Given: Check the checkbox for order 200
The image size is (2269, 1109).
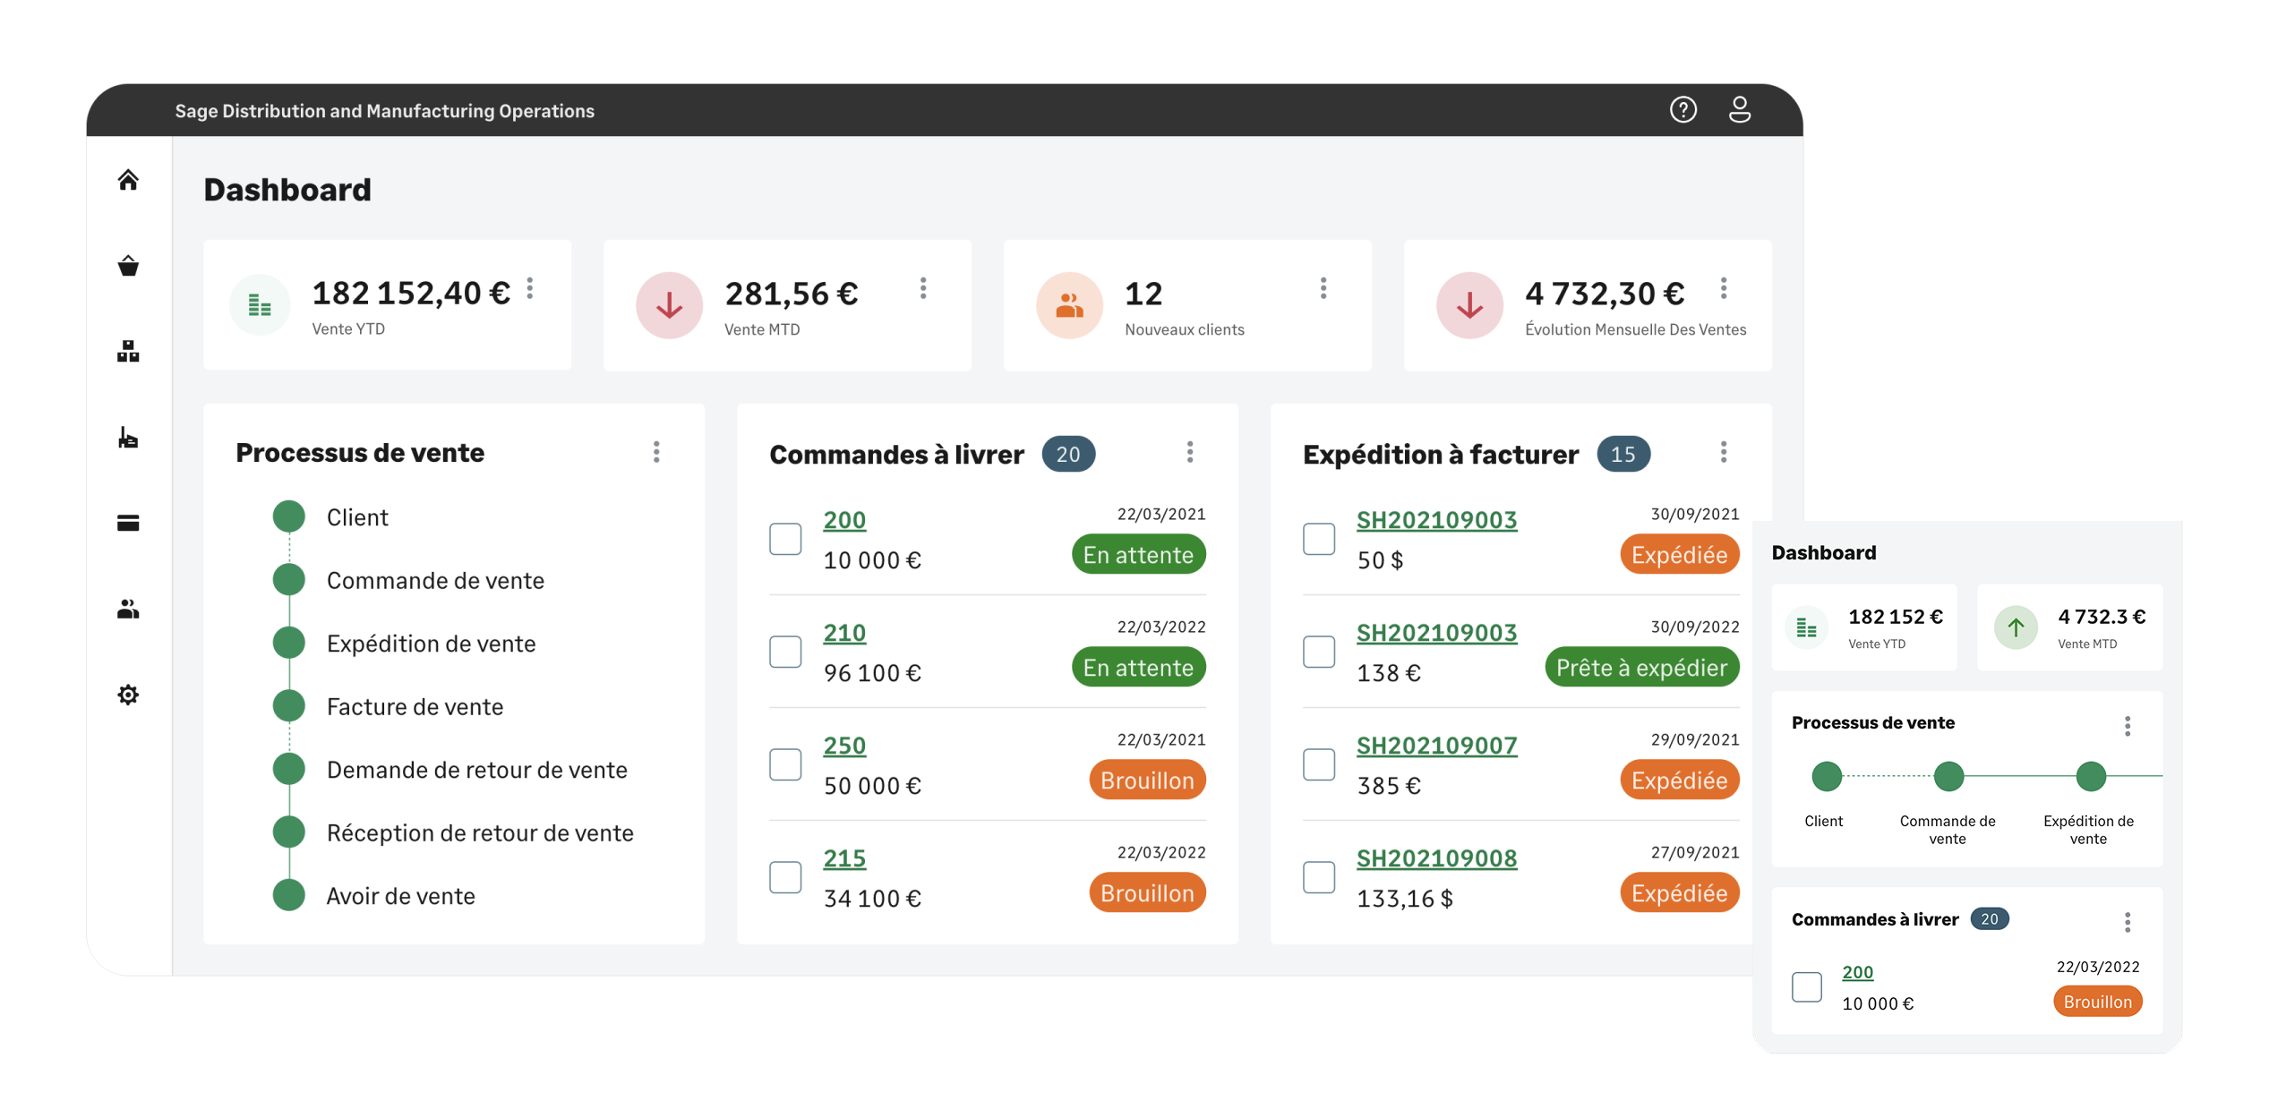Looking at the screenshot, I should tap(785, 538).
